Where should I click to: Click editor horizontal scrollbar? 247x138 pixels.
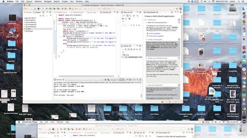86,76
